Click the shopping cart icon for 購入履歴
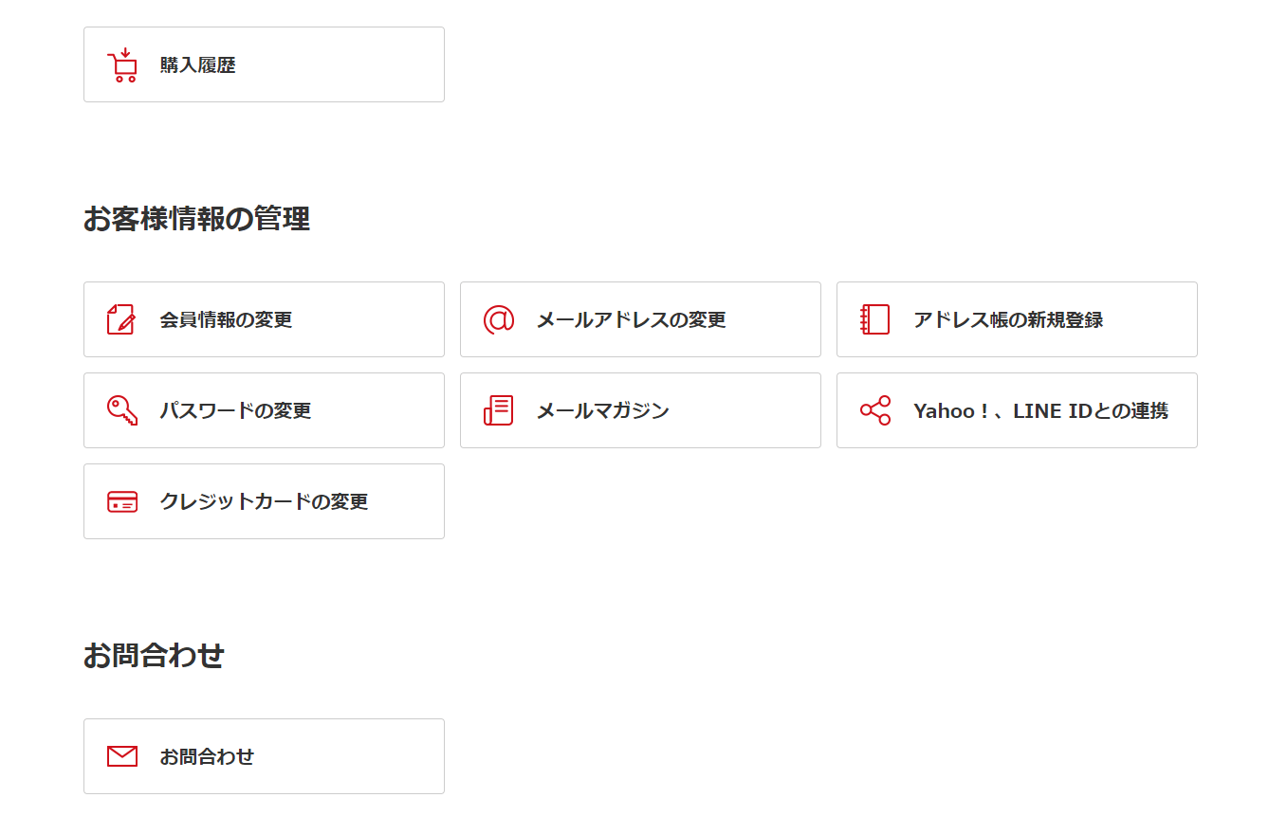The image size is (1287, 834). [122, 65]
